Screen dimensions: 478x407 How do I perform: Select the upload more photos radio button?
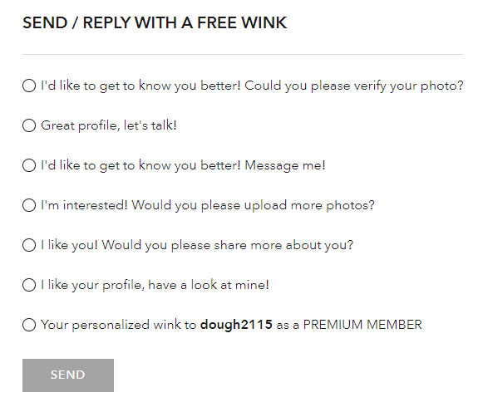coord(29,205)
